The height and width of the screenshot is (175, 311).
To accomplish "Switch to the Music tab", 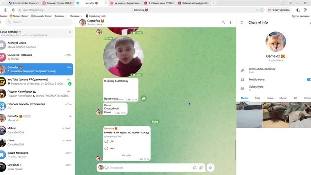I will tap(283, 98).
